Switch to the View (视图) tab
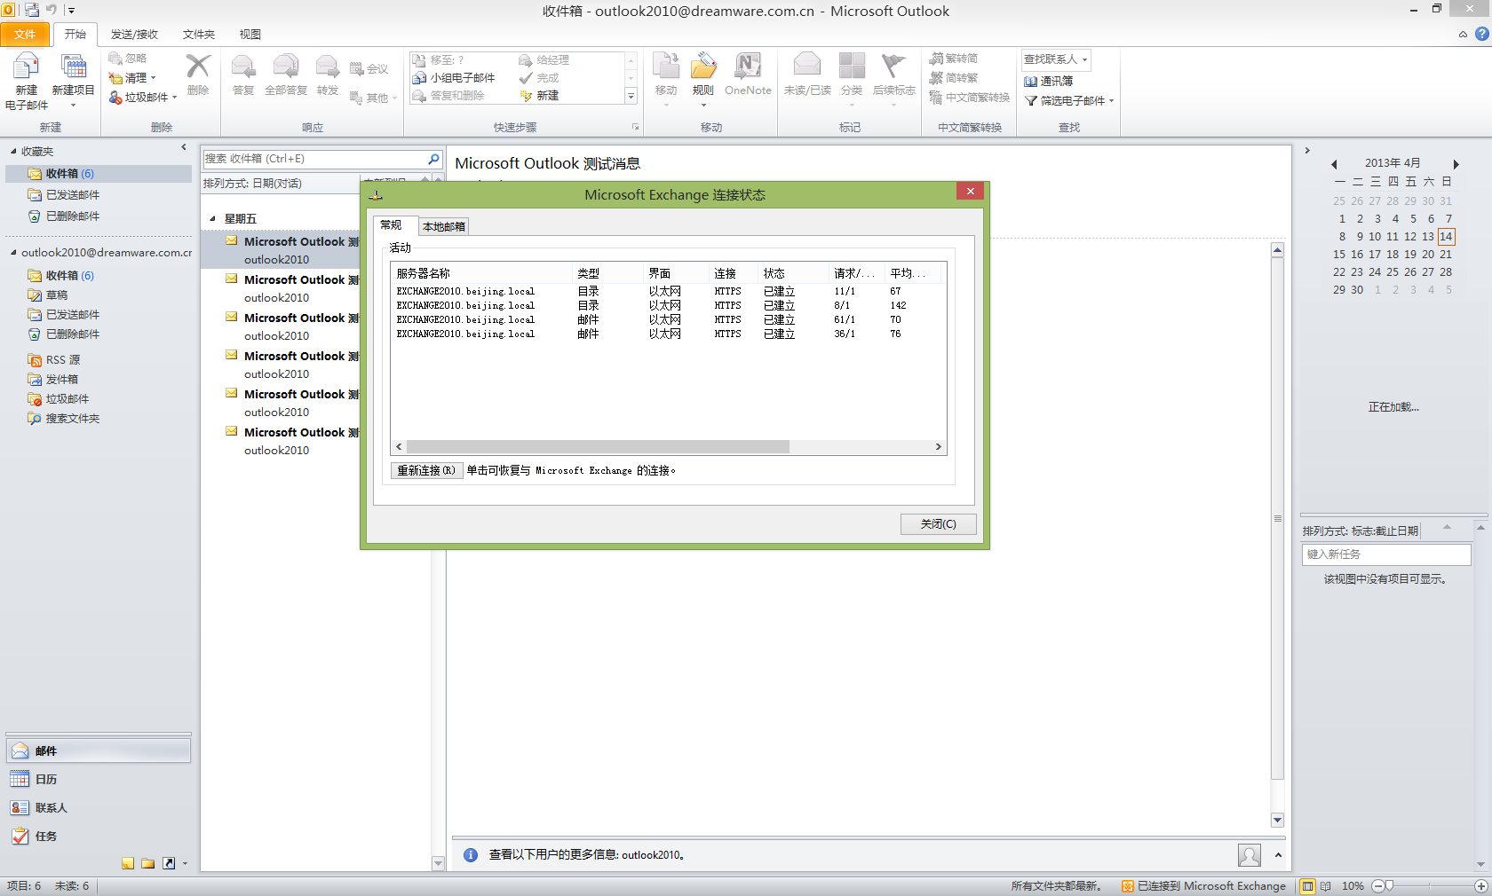The height and width of the screenshot is (896, 1492). [250, 35]
